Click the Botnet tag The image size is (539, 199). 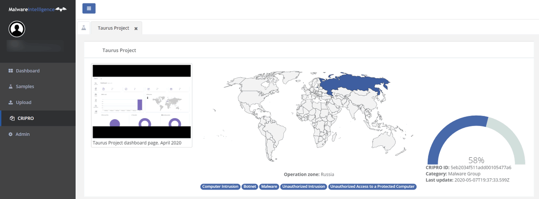(250, 186)
